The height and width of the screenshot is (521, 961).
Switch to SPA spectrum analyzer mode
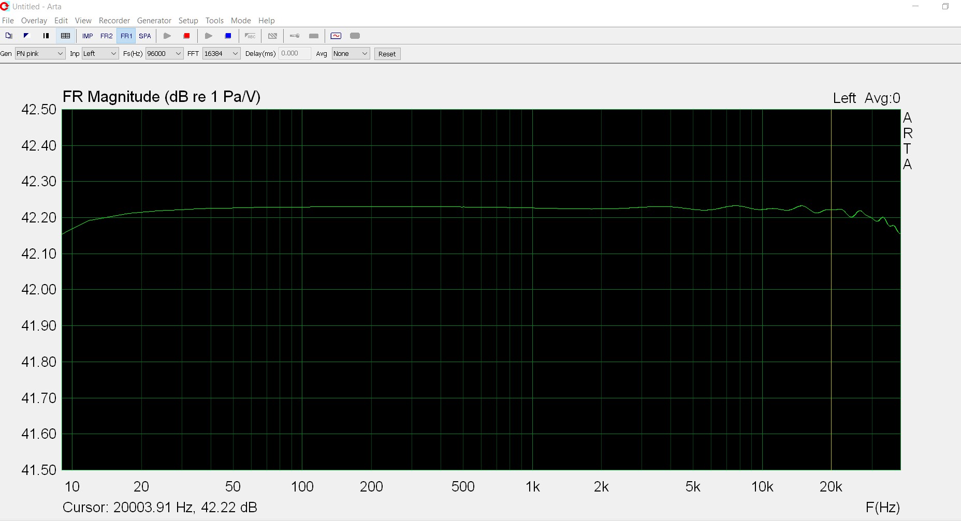point(145,36)
